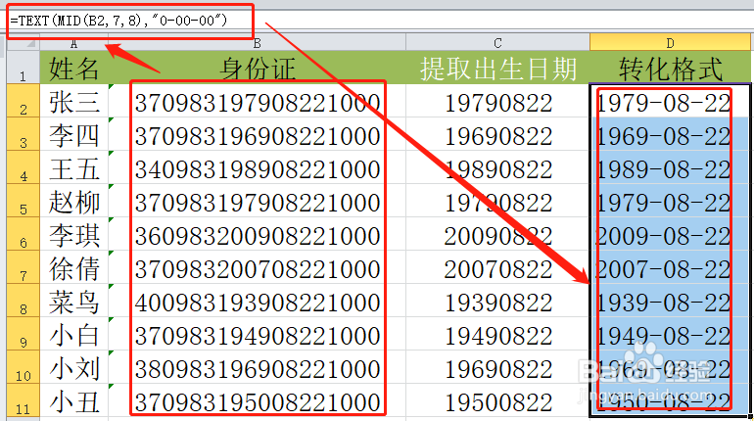The image size is (754, 421).
Task: Select ID cell 370983195008221000
Action: coord(258,399)
